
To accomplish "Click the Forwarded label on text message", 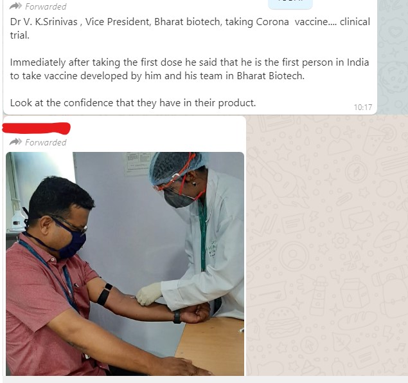I will click(46, 6).
